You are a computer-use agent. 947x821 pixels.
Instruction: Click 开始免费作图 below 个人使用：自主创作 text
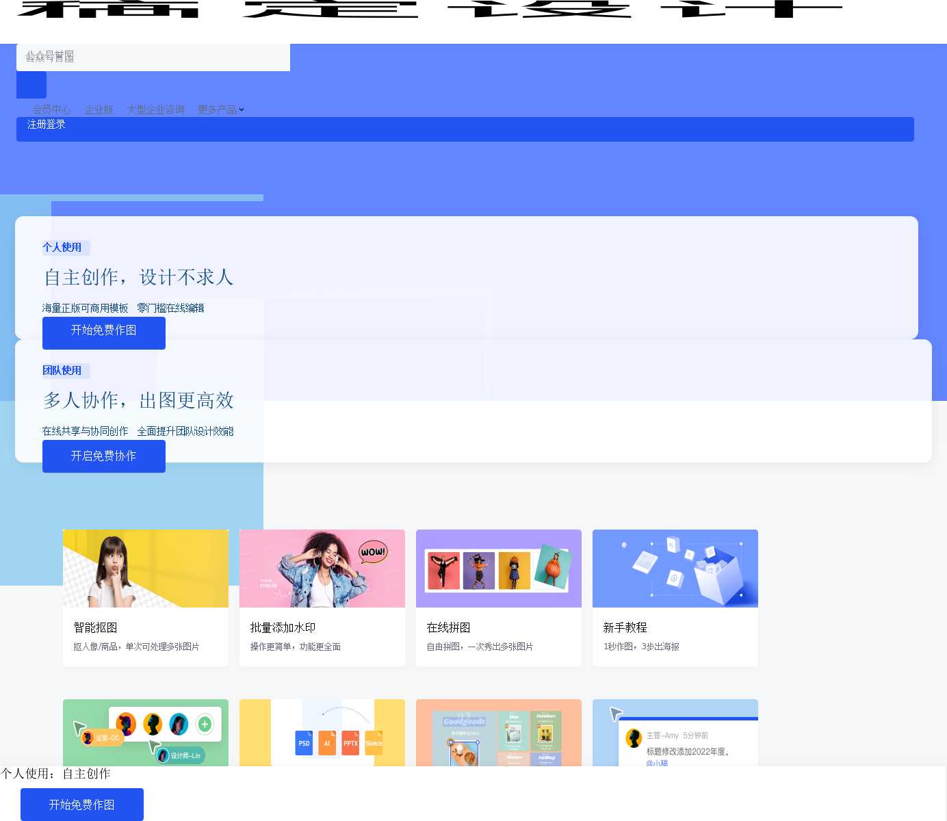coord(82,805)
